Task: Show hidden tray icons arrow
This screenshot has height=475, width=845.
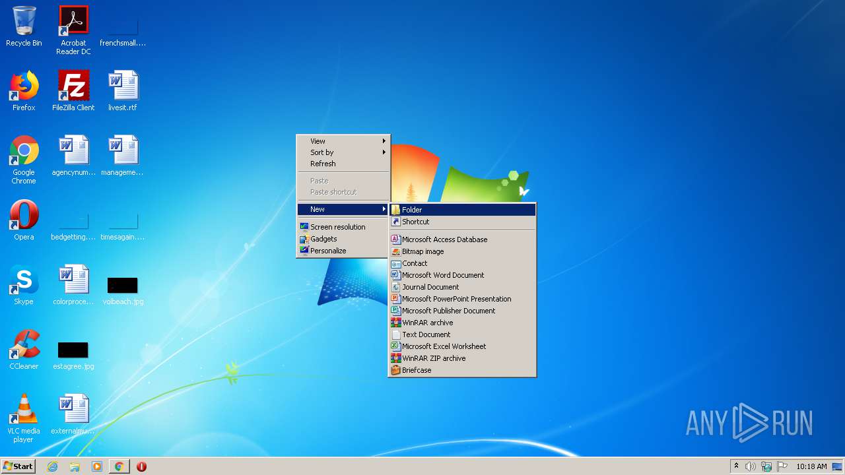Action: (x=737, y=466)
